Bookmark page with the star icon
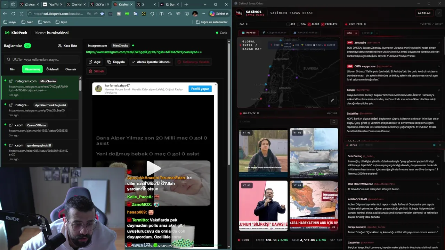Viewport: 445px width, 250px height. [x=102, y=14]
